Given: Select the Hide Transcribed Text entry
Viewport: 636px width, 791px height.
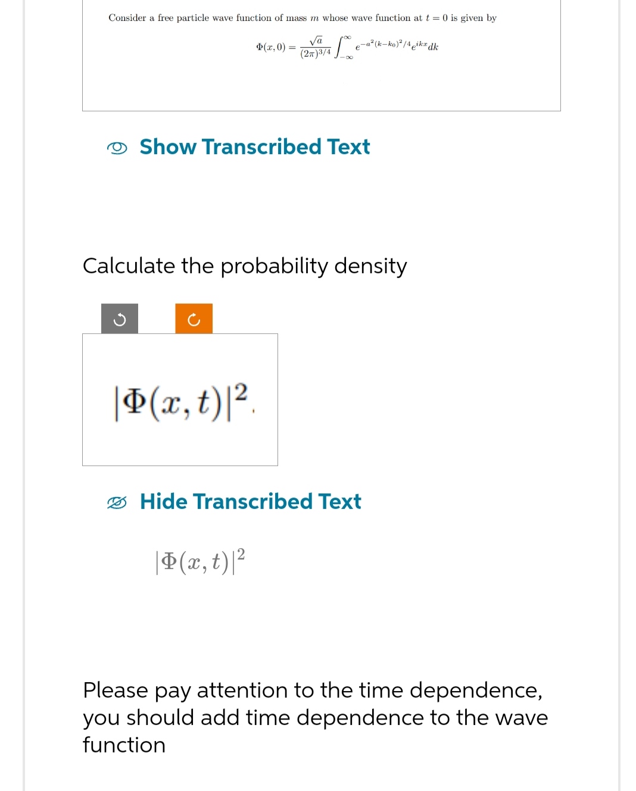Looking at the screenshot, I should click(x=250, y=502).
